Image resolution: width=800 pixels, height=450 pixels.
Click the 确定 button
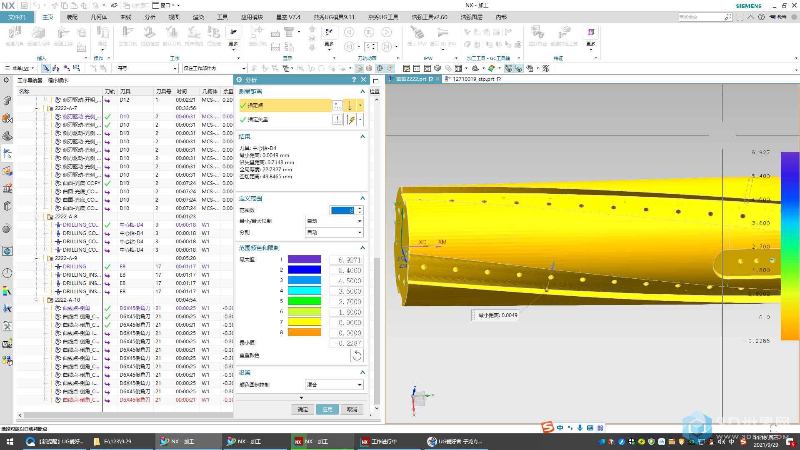click(x=303, y=410)
